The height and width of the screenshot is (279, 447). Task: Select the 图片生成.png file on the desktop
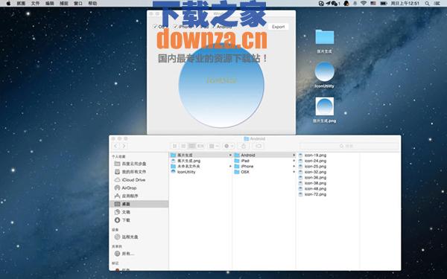[324, 106]
